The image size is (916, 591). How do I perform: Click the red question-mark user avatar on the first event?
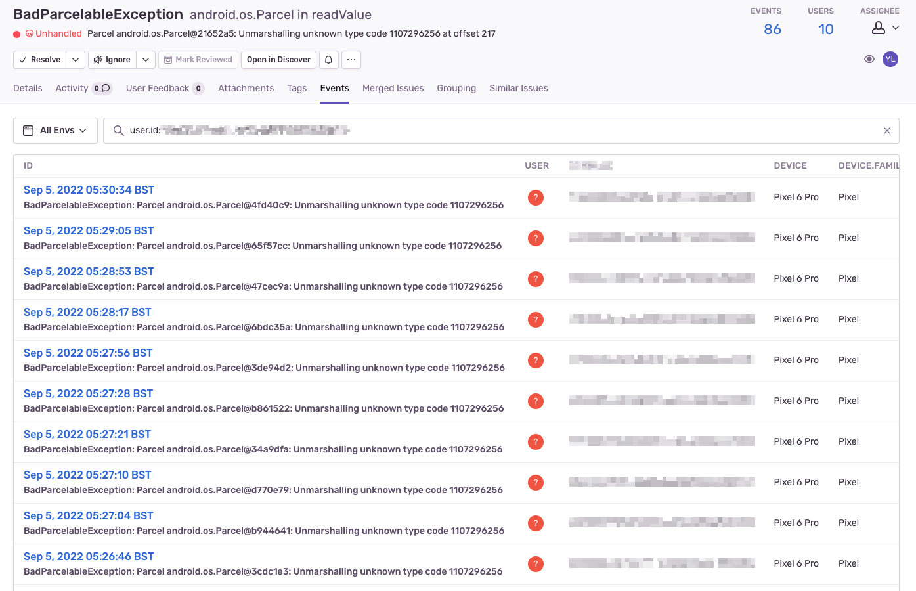point(536,197)
